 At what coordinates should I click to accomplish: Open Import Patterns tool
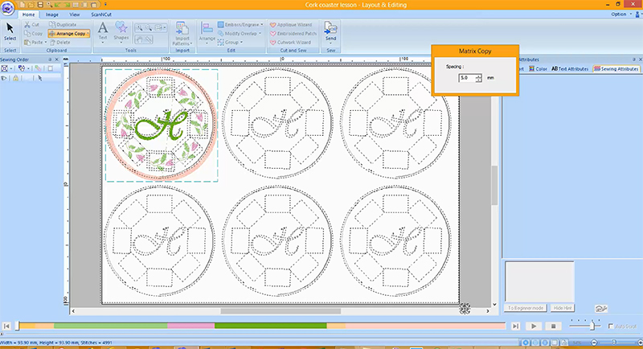pos(182,34)
